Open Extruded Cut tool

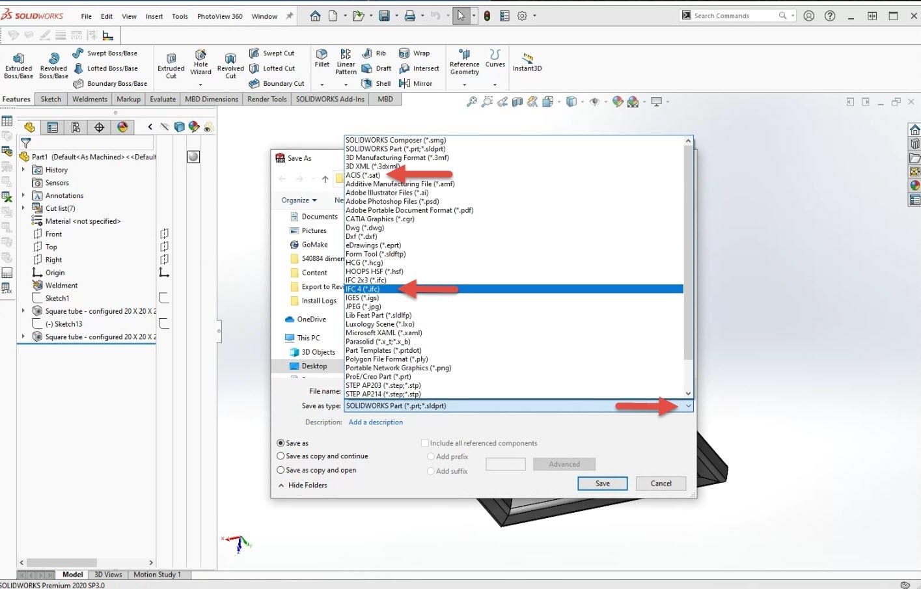(171, 66)
